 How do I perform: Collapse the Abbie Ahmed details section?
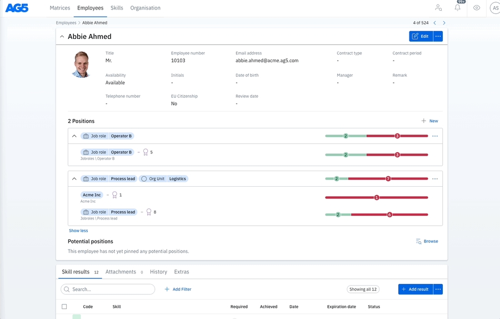62,37
